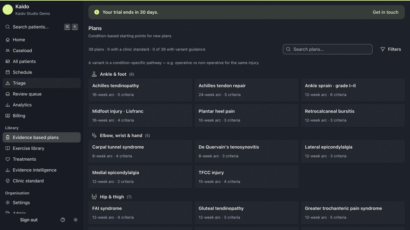Click the Kaido avatar circle

tap(8, 10)
